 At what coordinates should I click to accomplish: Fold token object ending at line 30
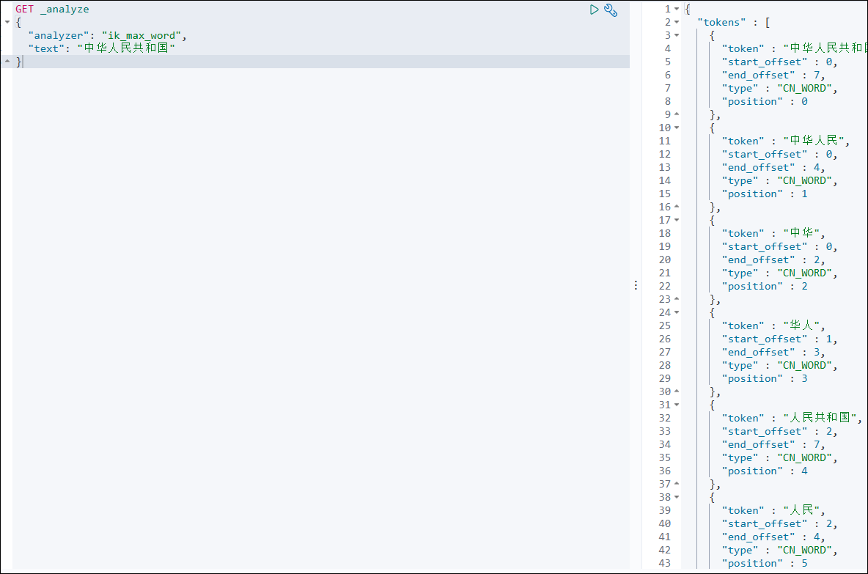pyautogui.click(x=677, y=392)
